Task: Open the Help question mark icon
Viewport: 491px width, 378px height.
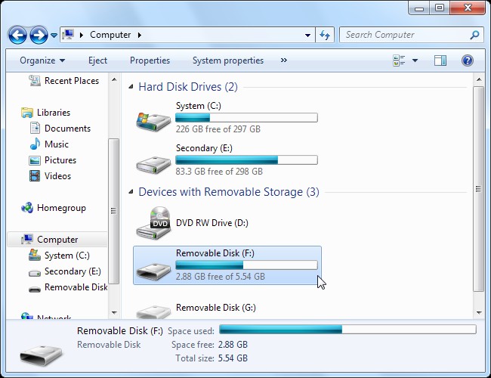Action: [467, 60]
